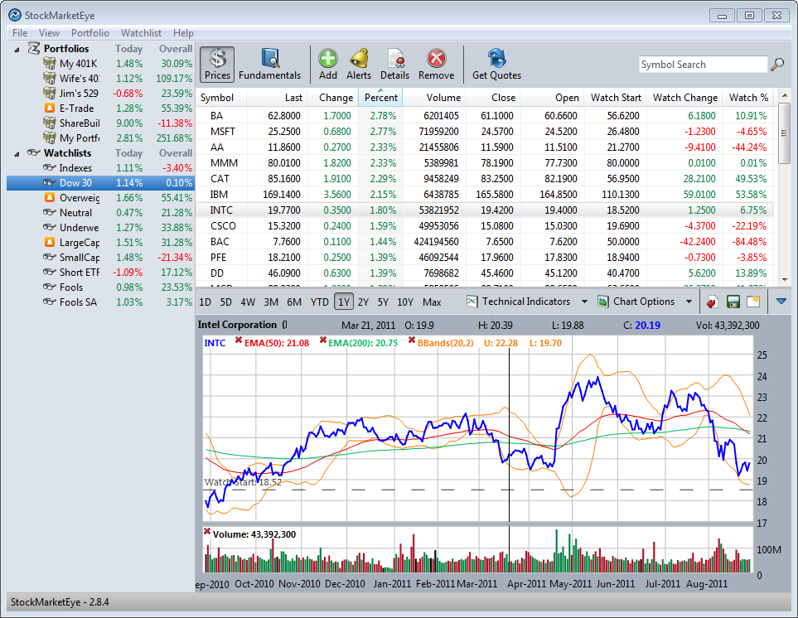The image size is (798, 618).
Task: Select the MSFT row in the table
Action: [x=485, y=132]
